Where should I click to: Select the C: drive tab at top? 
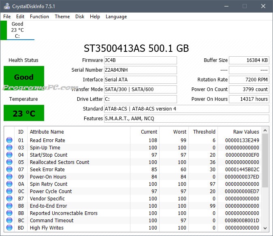coord(17,30)
